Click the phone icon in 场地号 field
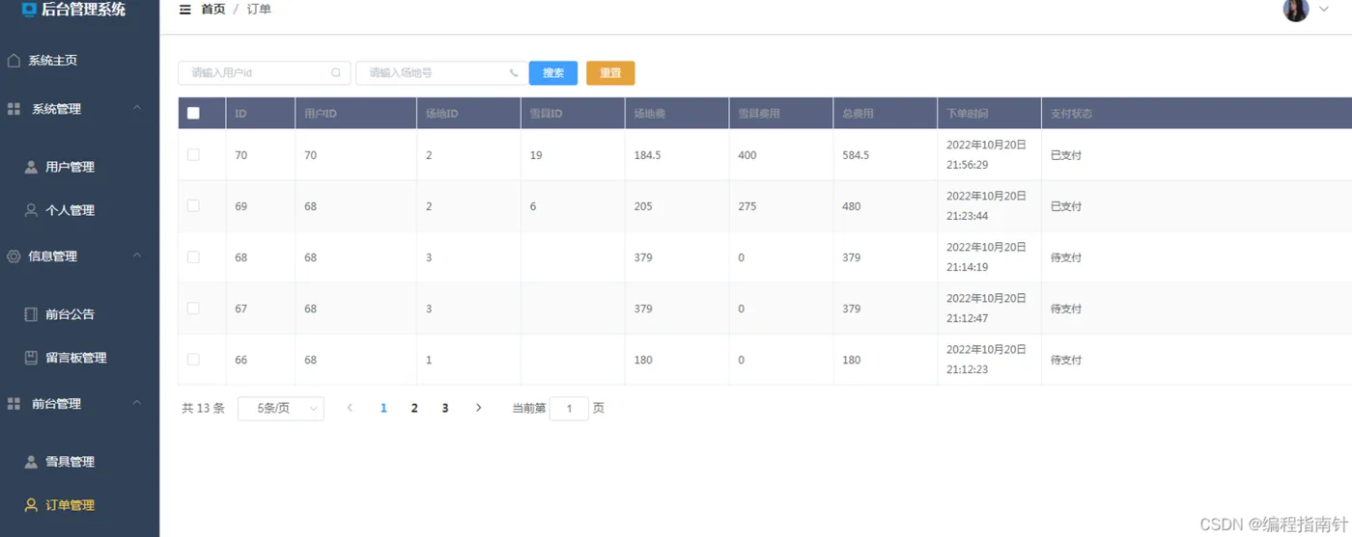 click(x=514, y=72)
